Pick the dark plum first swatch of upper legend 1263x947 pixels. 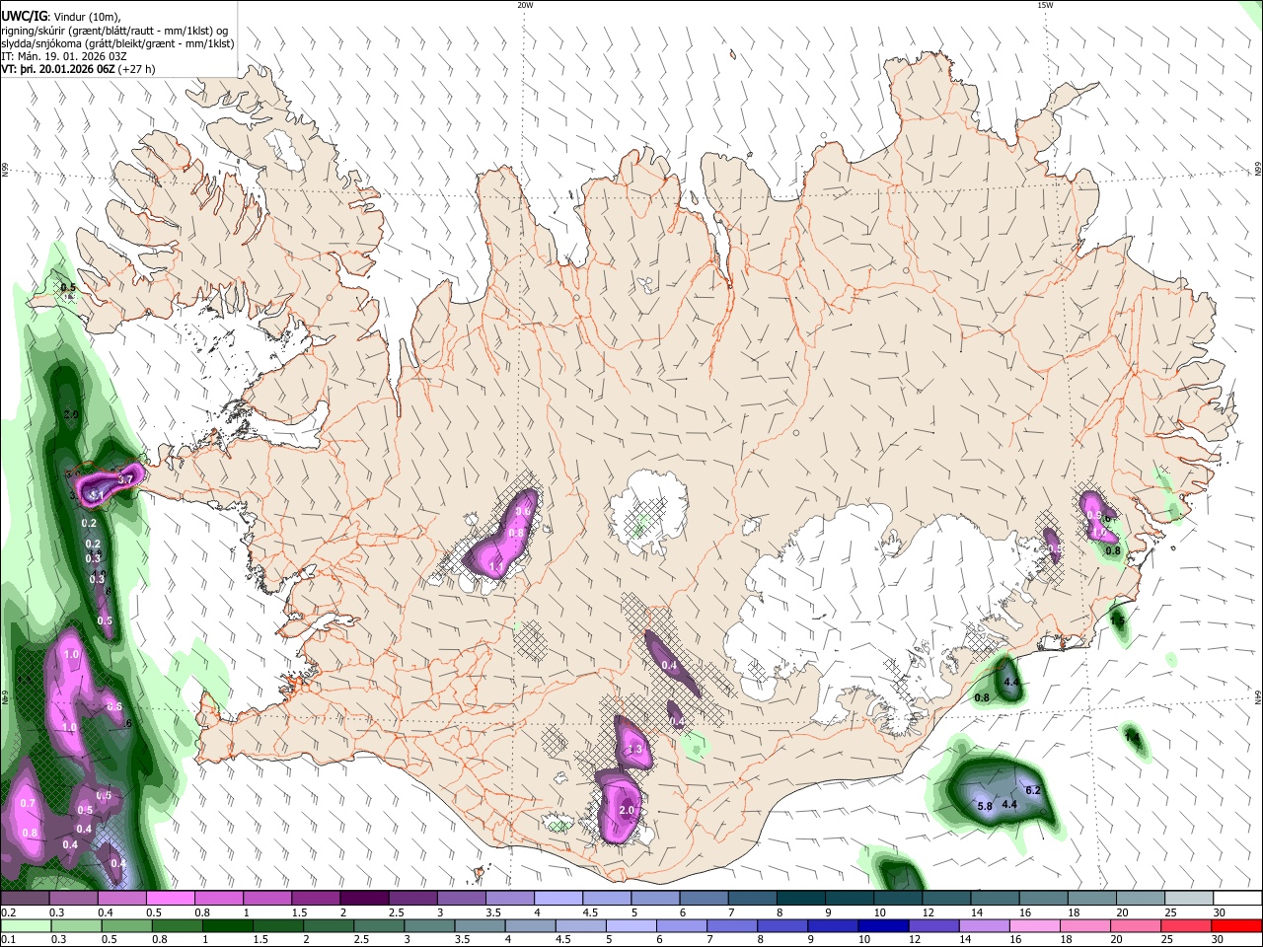coord(25,899)
